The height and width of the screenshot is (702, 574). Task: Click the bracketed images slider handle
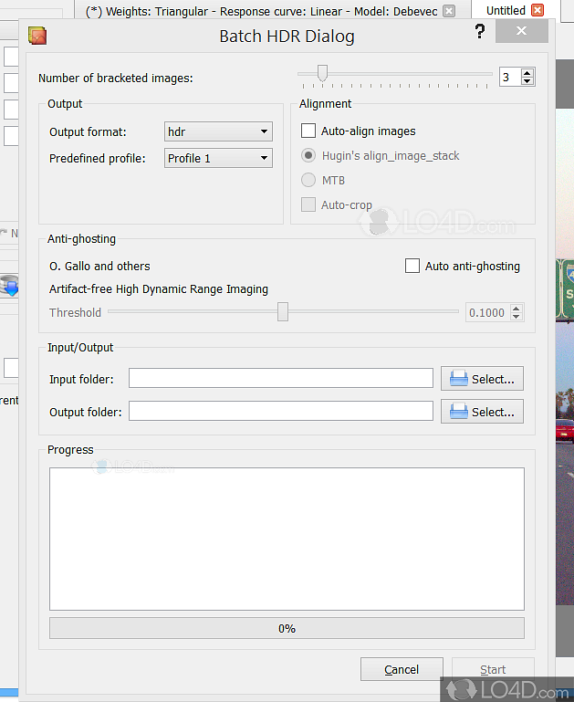point(322,73)
